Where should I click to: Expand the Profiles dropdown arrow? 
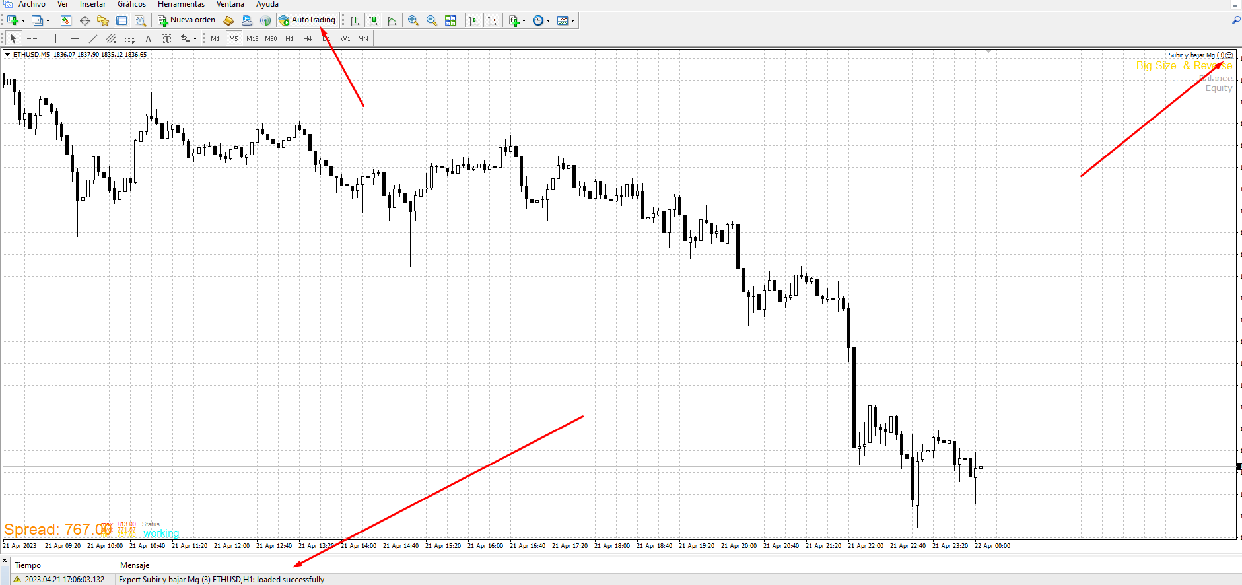(x=48, y=20)
